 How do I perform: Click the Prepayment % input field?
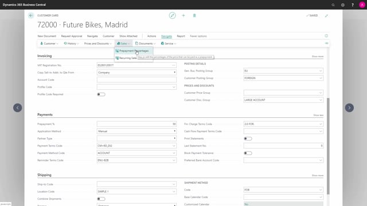[136, 124]
